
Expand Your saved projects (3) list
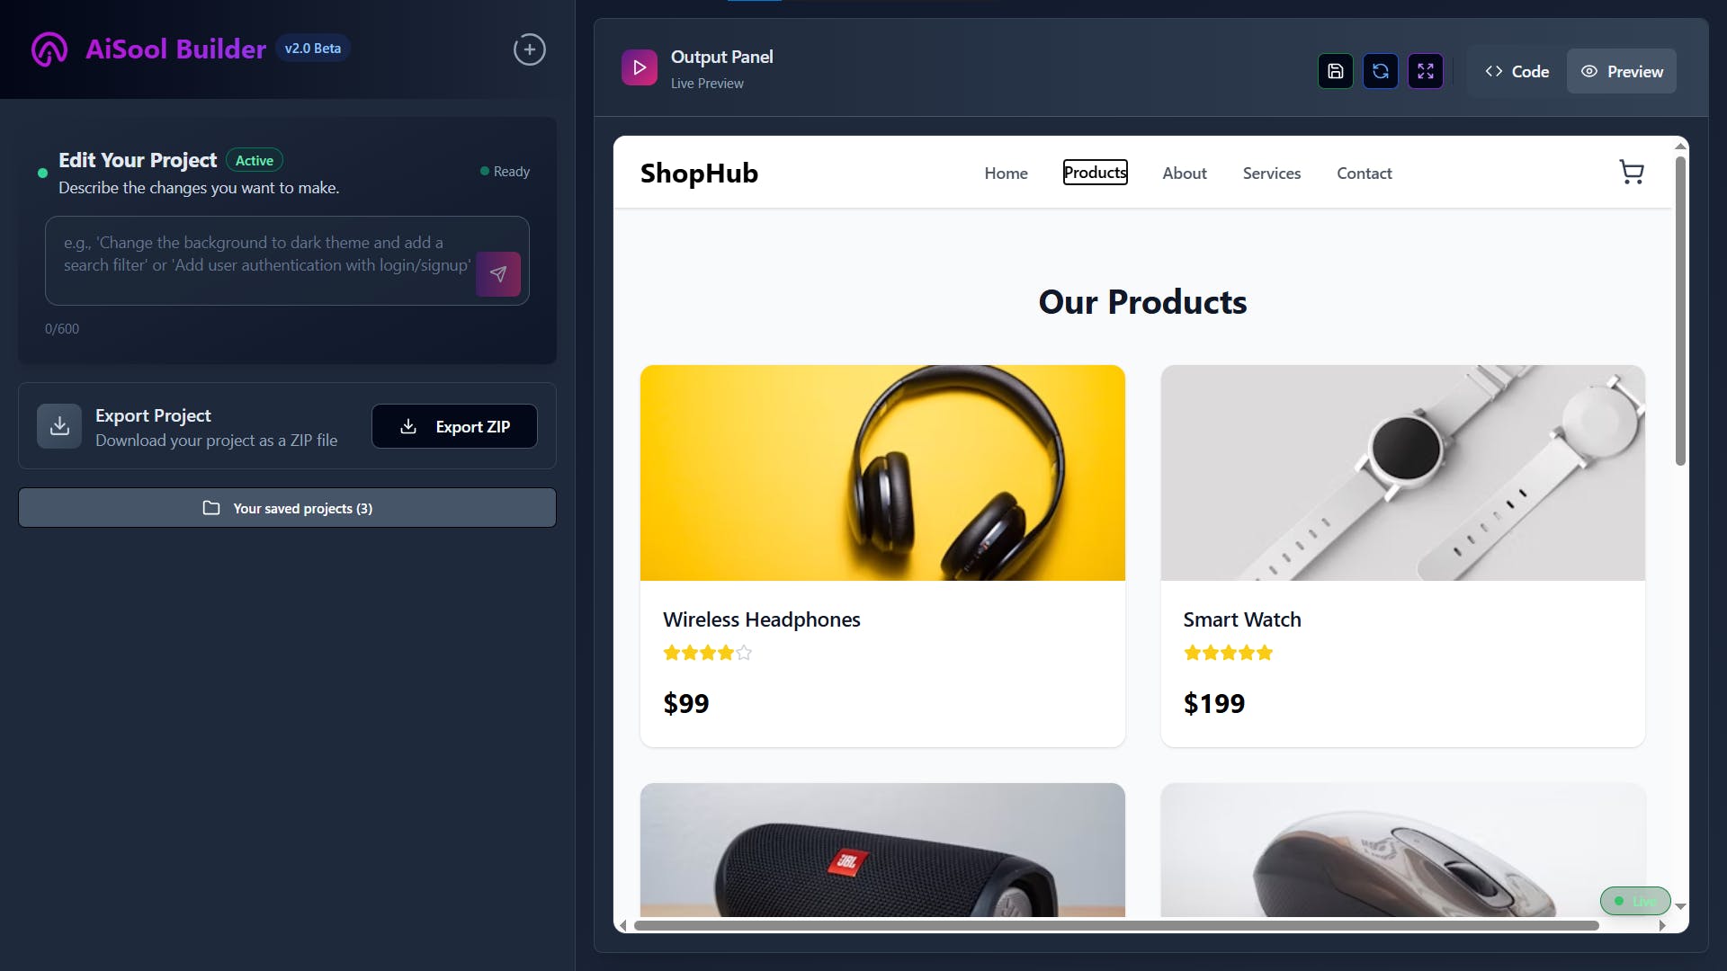point(287,508)
